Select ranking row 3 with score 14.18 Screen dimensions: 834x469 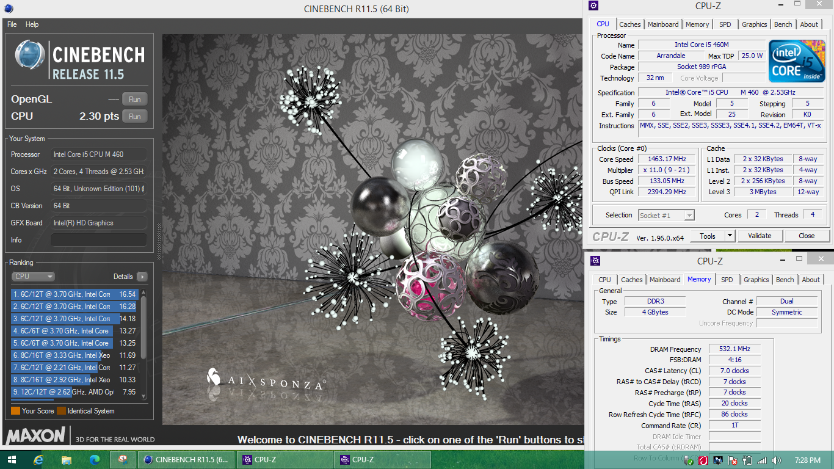click(x=75, y=319)
